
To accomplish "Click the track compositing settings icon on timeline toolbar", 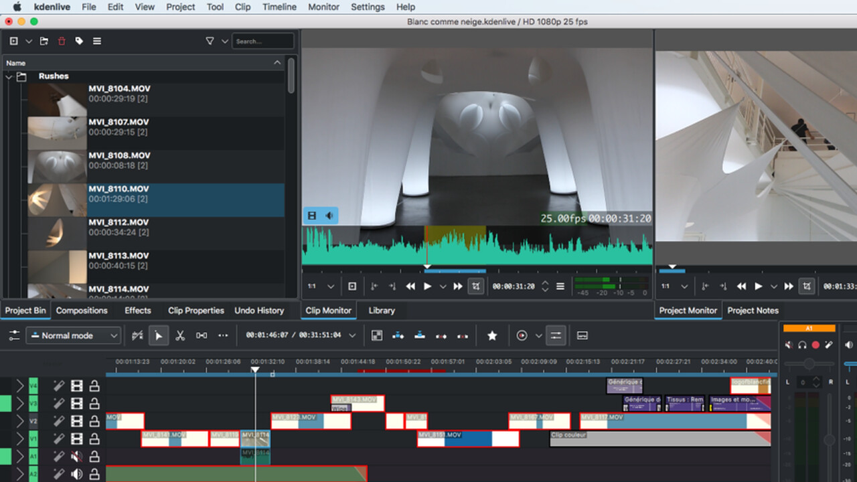I will (x=14, y=335).
